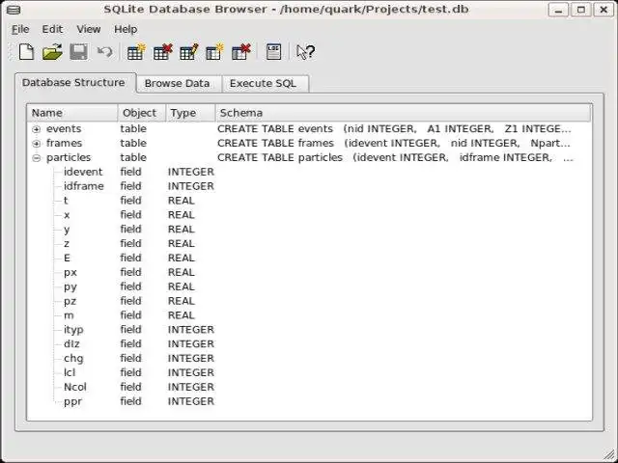Select the Database Structure tab
Screen dimensions: 618x463
pos(73,83)
